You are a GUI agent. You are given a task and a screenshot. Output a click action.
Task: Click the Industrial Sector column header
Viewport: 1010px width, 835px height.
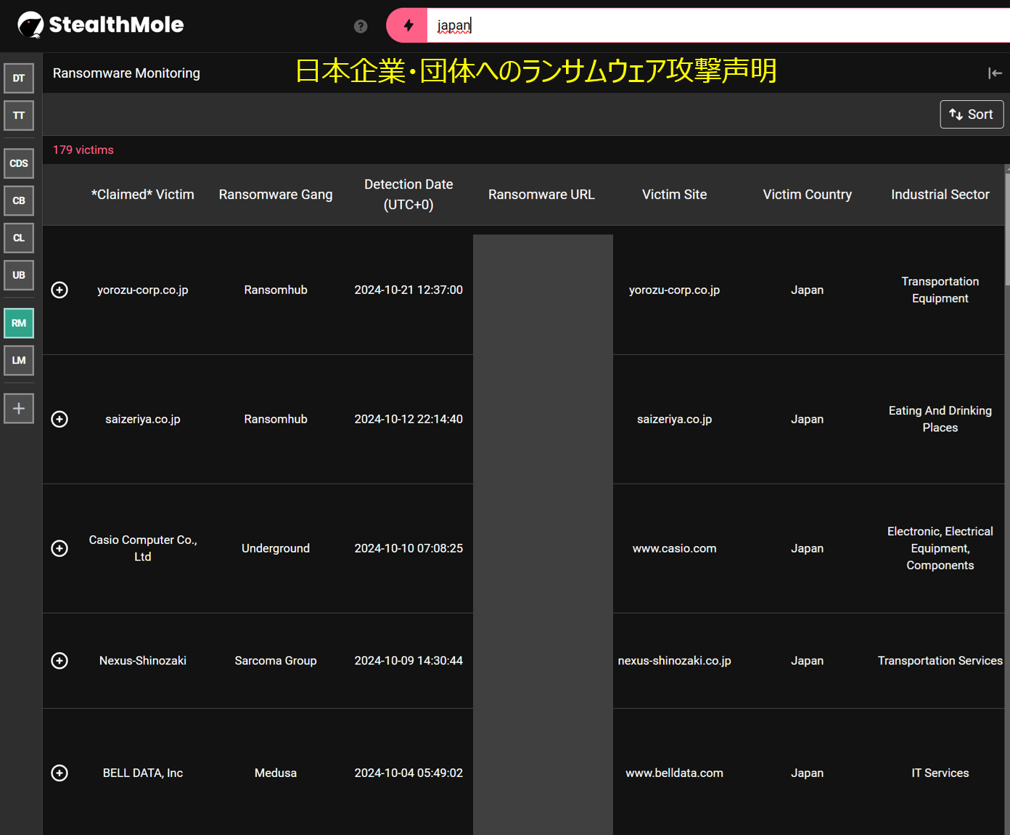click(940, 195)
